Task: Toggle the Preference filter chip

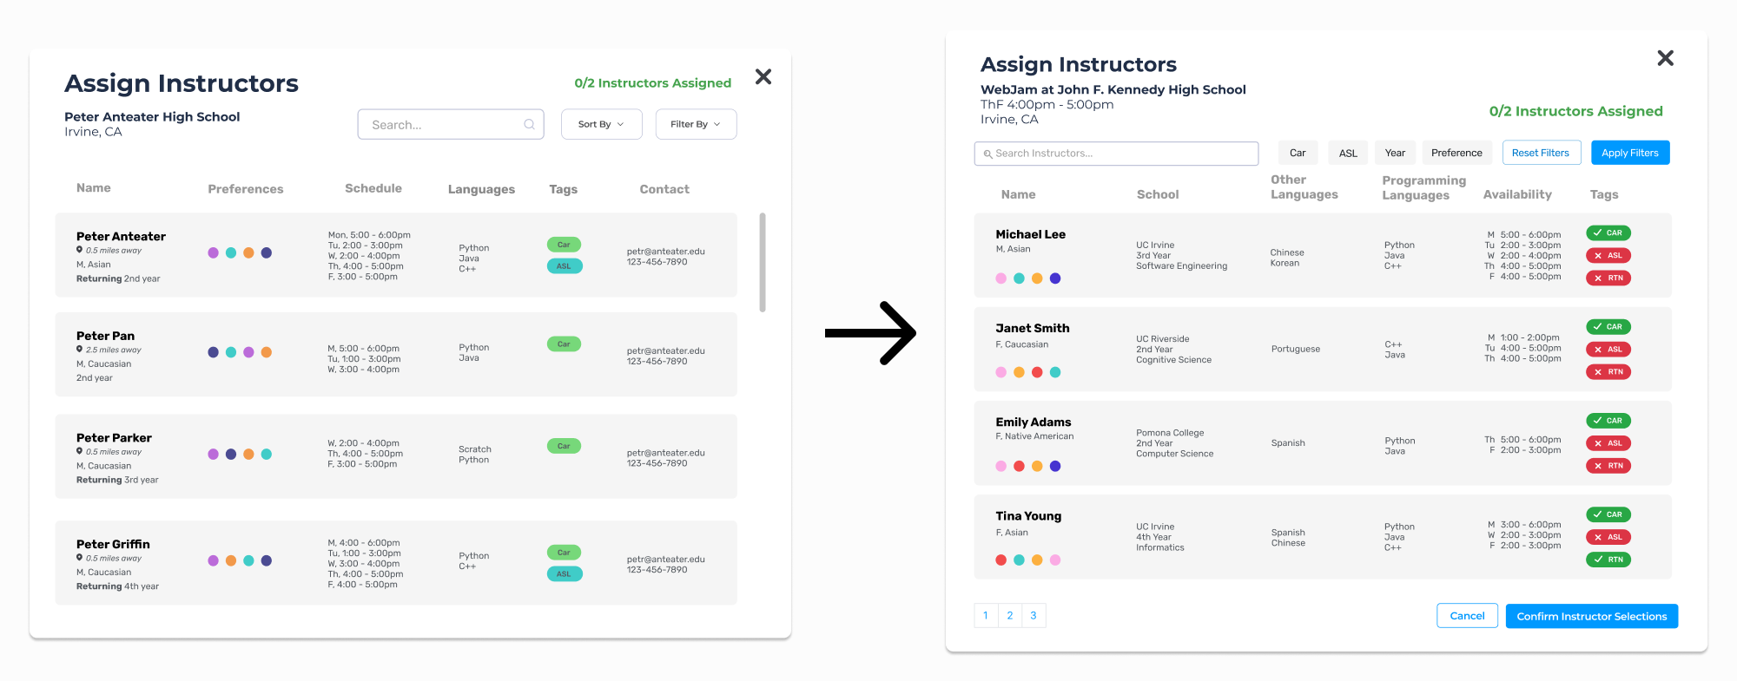Action: (x=1456, y=153)
